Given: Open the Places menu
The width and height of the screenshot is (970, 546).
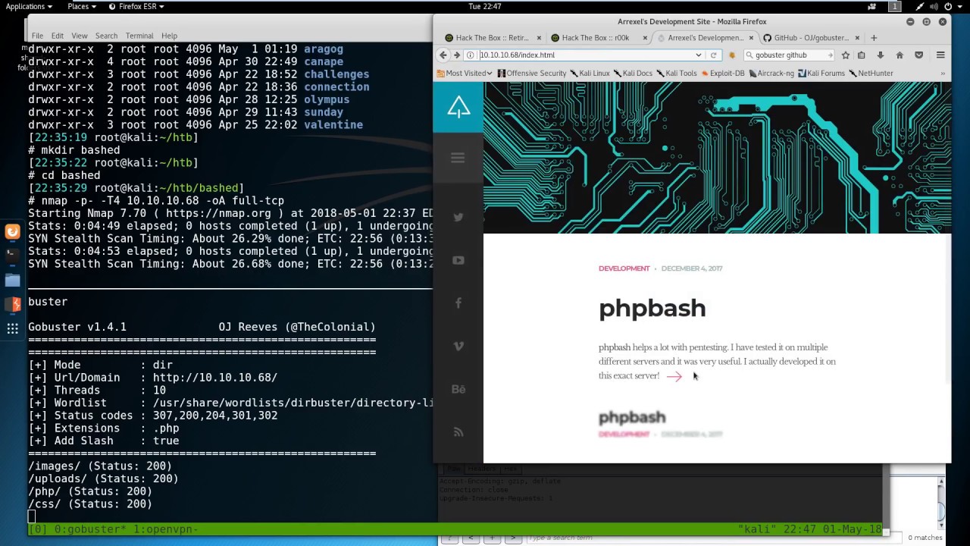Looking at the screenshot, I should click(x=82, y=6).
